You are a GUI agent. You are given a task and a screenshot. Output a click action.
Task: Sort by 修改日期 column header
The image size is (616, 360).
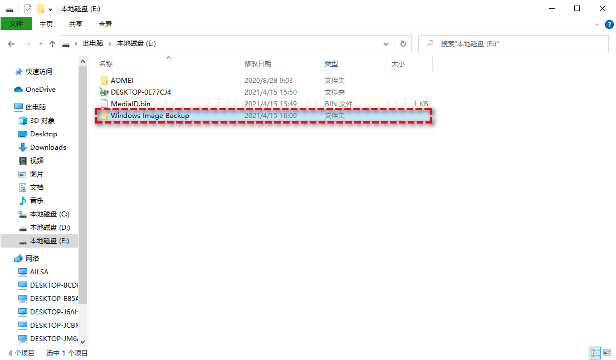tap(258, 64)
